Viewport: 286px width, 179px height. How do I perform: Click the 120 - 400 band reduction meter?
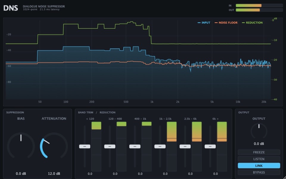point(122,146)
